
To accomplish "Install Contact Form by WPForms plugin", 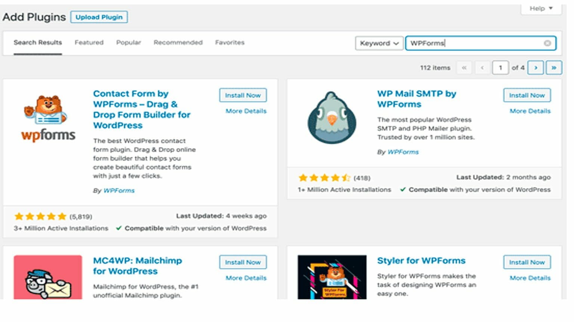I will [243, 95].
